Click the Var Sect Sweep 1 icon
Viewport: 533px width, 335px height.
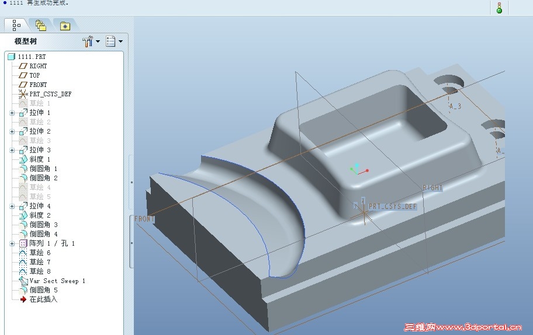click(x=23, y=281)
